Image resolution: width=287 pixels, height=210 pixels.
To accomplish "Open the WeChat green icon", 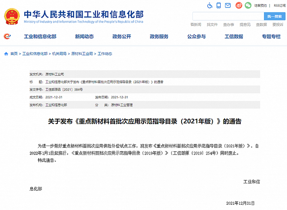I will (x=248, y=5).
